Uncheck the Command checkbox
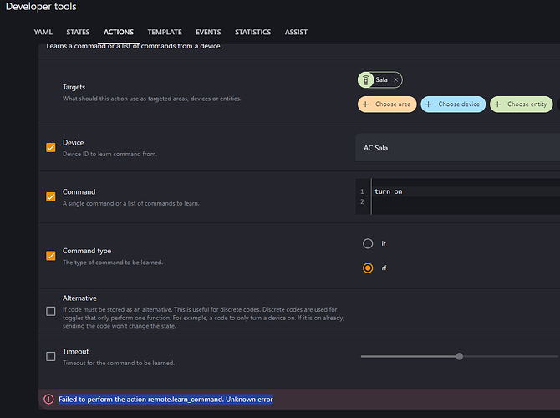 [x=51, y=196]
